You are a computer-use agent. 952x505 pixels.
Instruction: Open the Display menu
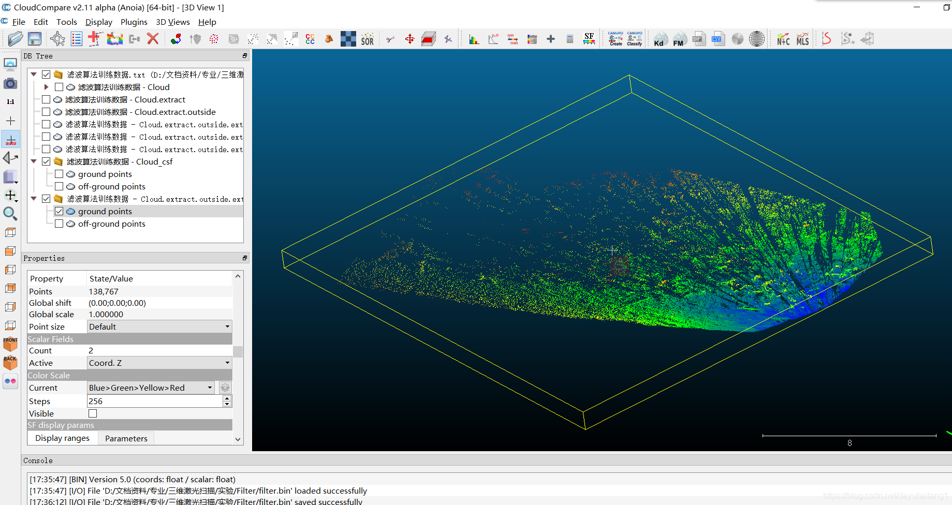pos(99,22)
